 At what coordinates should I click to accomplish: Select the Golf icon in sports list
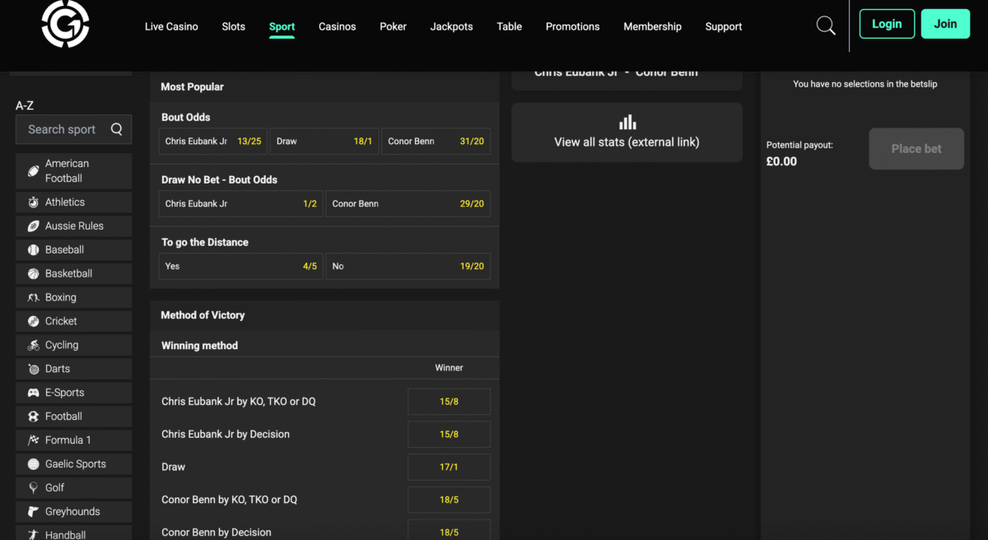[34, 487]
